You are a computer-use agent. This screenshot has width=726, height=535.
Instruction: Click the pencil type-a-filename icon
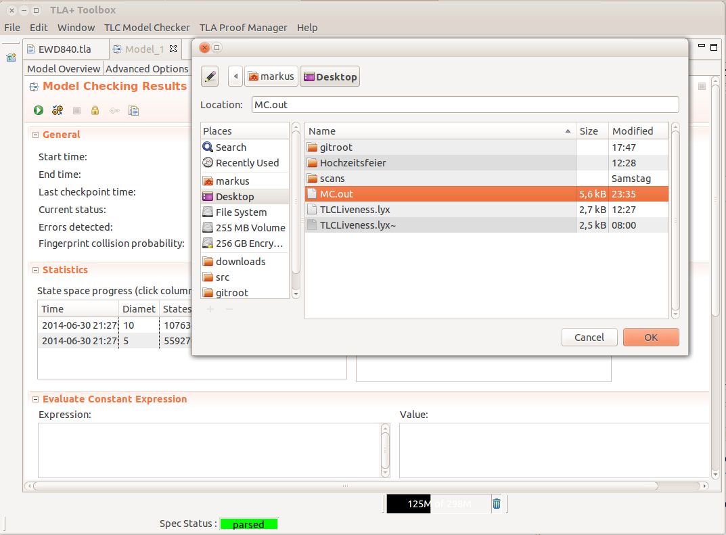210,76
